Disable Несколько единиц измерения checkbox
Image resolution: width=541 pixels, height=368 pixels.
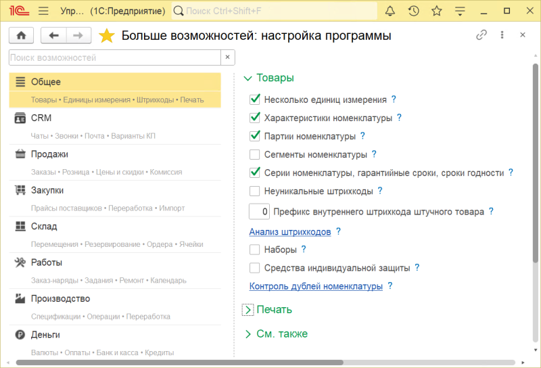point(255,99)
